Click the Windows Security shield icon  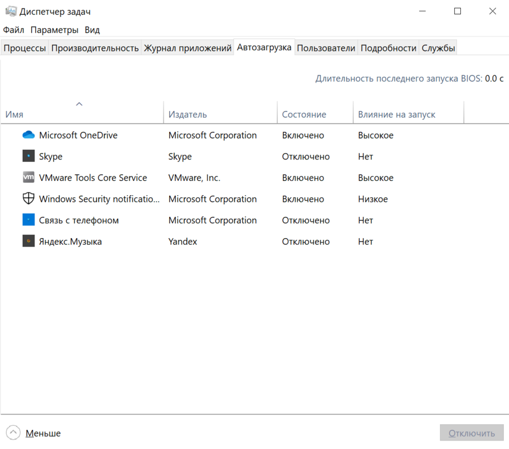tap(28, 198)
